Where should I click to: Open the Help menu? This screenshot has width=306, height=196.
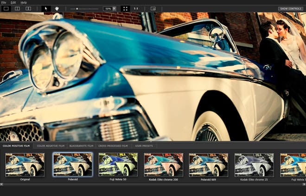point(24,2)
